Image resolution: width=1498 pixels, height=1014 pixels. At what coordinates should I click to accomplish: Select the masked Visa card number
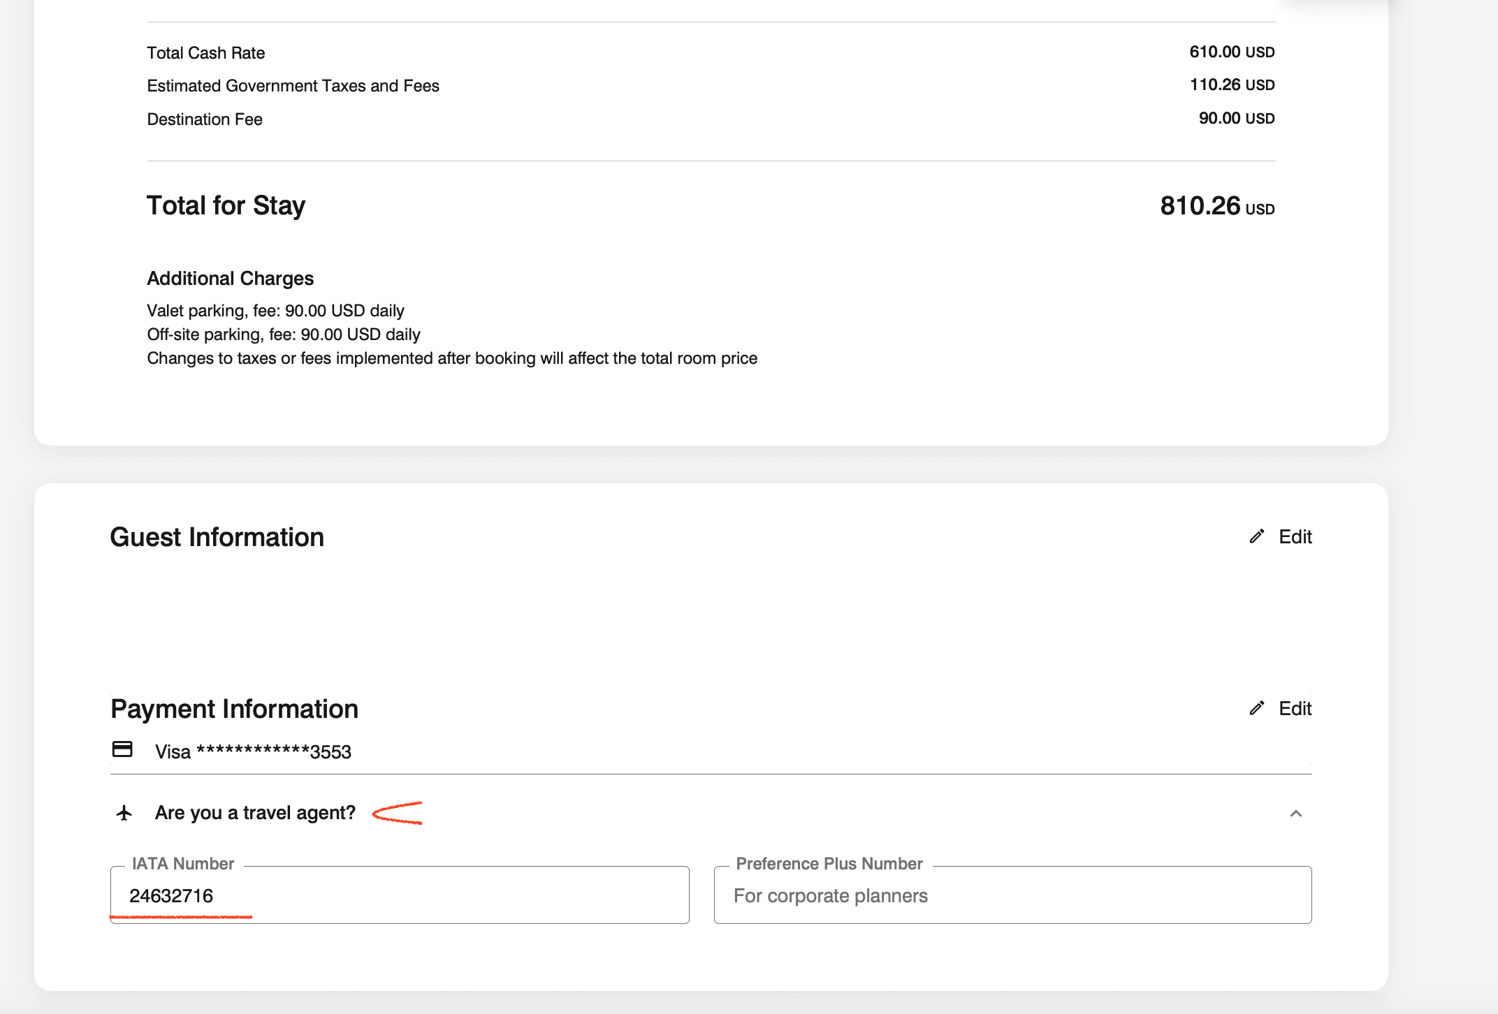pos(253,752)
